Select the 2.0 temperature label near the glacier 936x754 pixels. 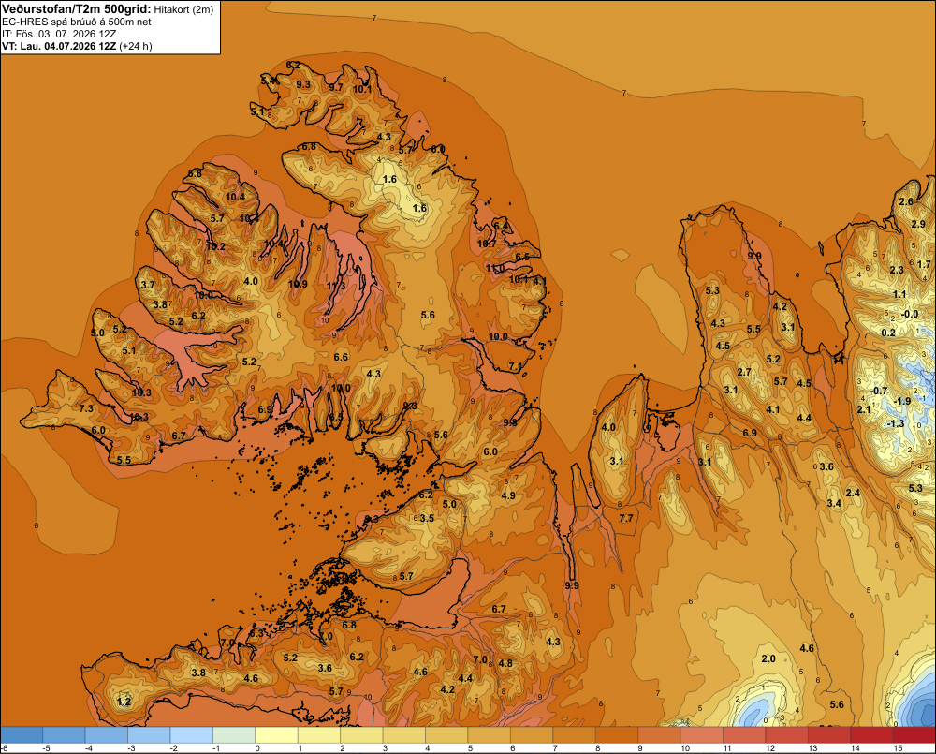pyautogui.click(x=768, y=658)
